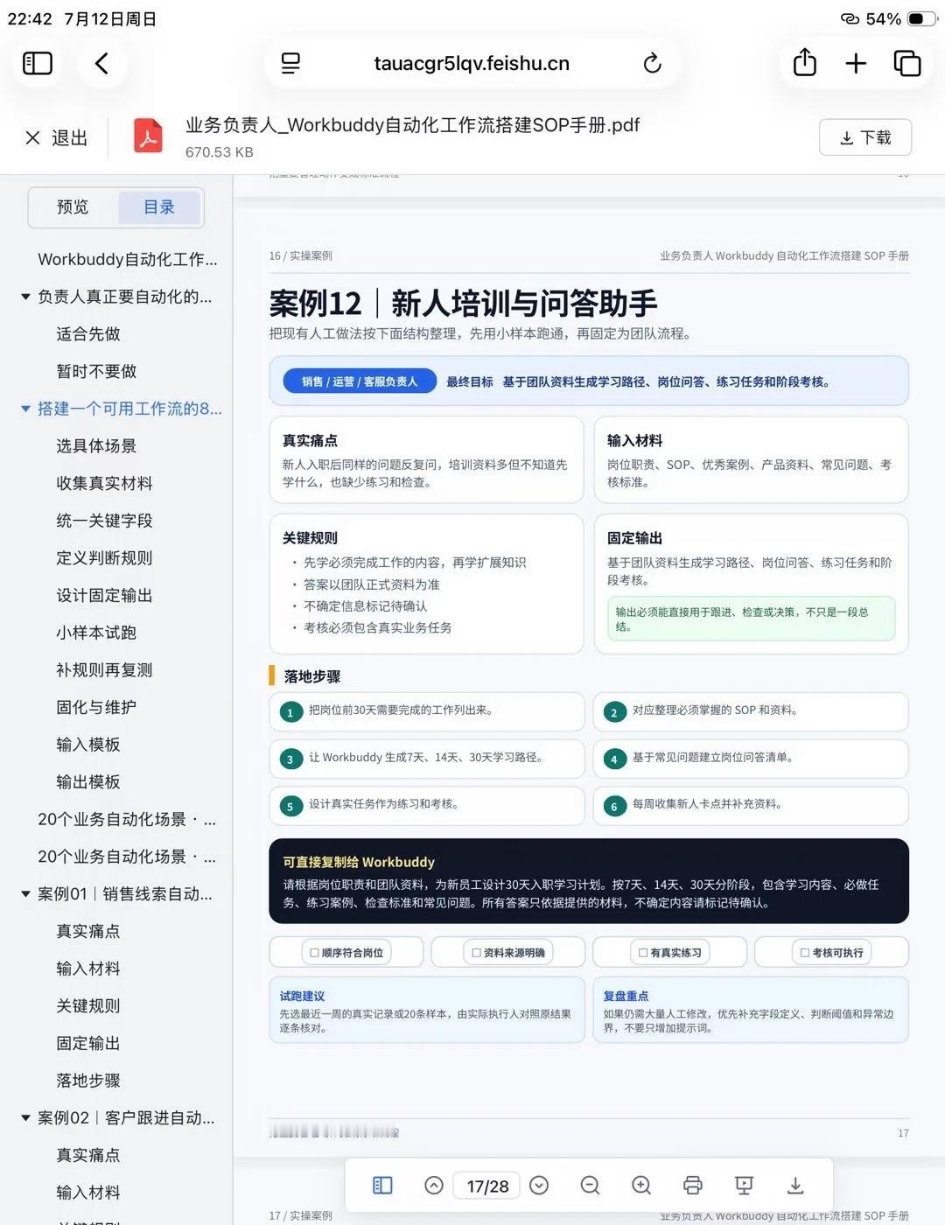
Task: Open 输入模板 outline item
Action: point(88,745)
